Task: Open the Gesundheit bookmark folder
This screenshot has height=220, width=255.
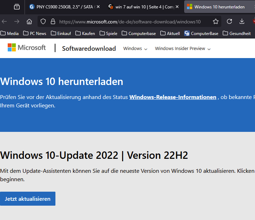Action: (237, 33)
